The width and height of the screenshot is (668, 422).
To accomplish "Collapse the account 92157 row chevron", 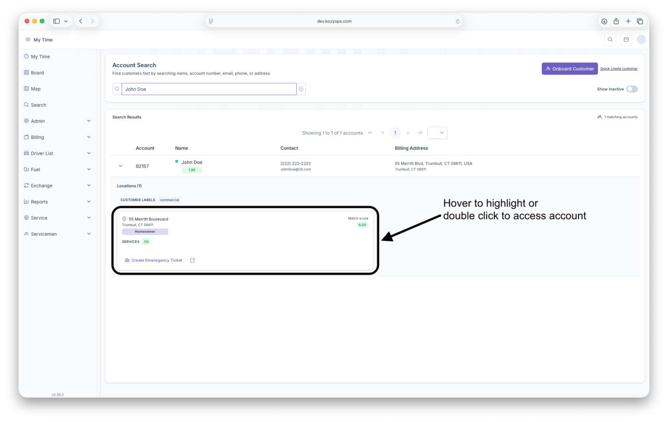I will click(x=120, y=166).
